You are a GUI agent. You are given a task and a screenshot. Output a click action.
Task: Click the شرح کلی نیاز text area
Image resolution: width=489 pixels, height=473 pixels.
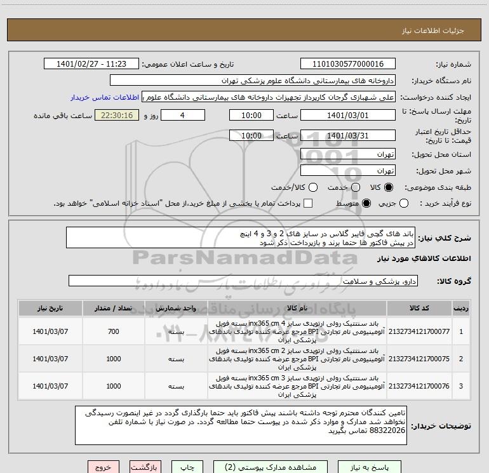point(241,237)
